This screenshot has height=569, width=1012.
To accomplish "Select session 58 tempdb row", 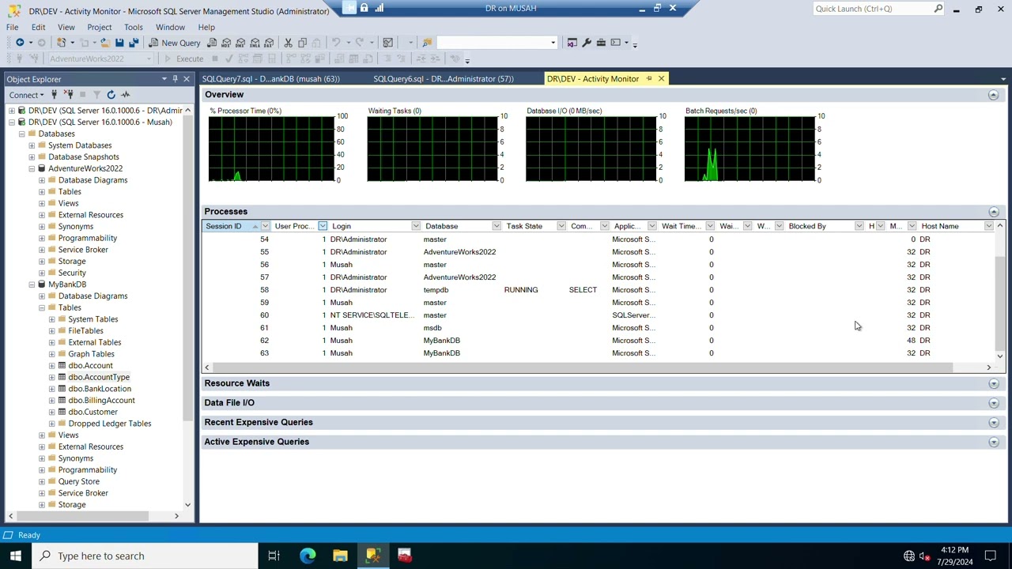I will pyautogui.click(x=598, y=290).
